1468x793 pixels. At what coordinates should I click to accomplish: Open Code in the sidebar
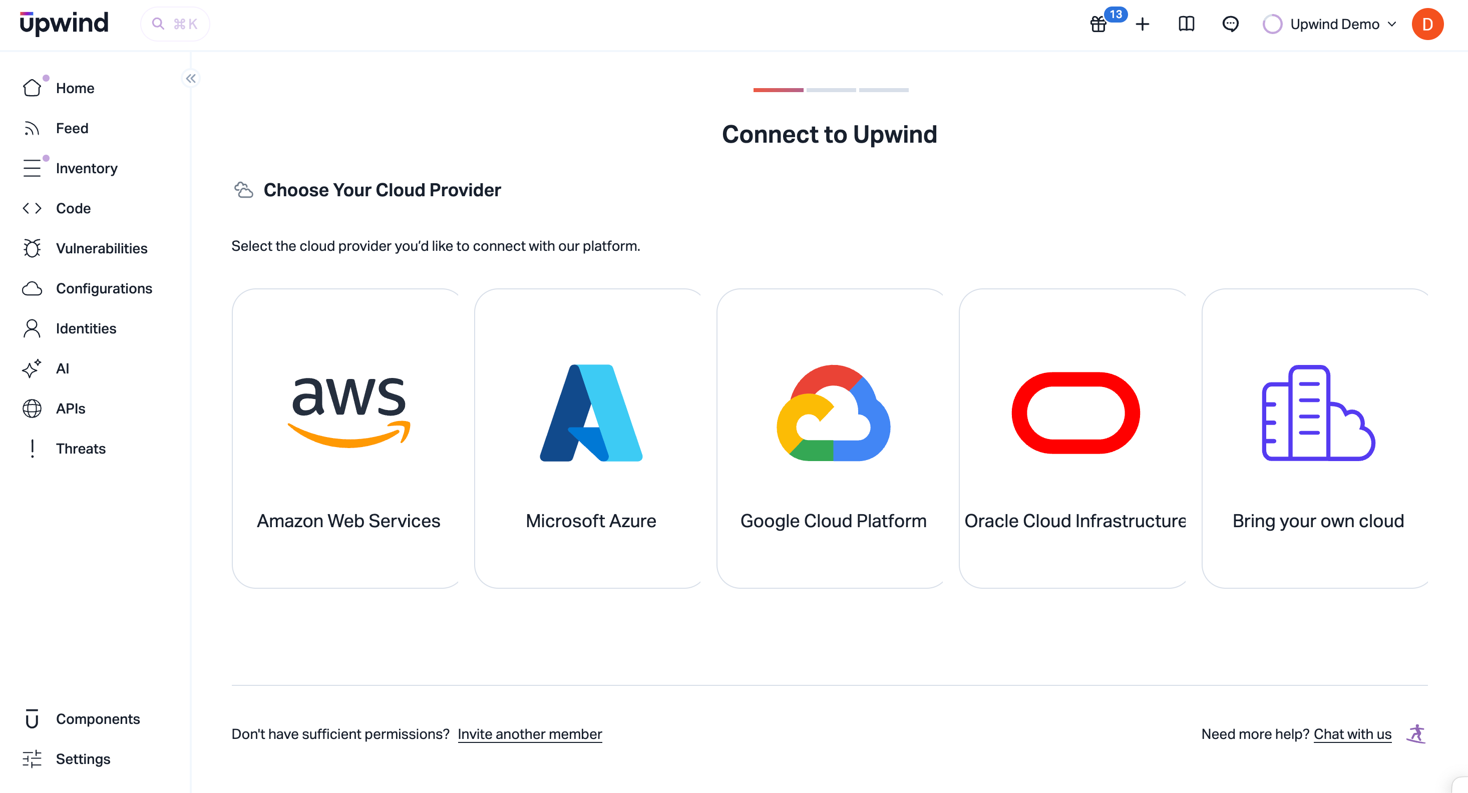coord(74,208)
